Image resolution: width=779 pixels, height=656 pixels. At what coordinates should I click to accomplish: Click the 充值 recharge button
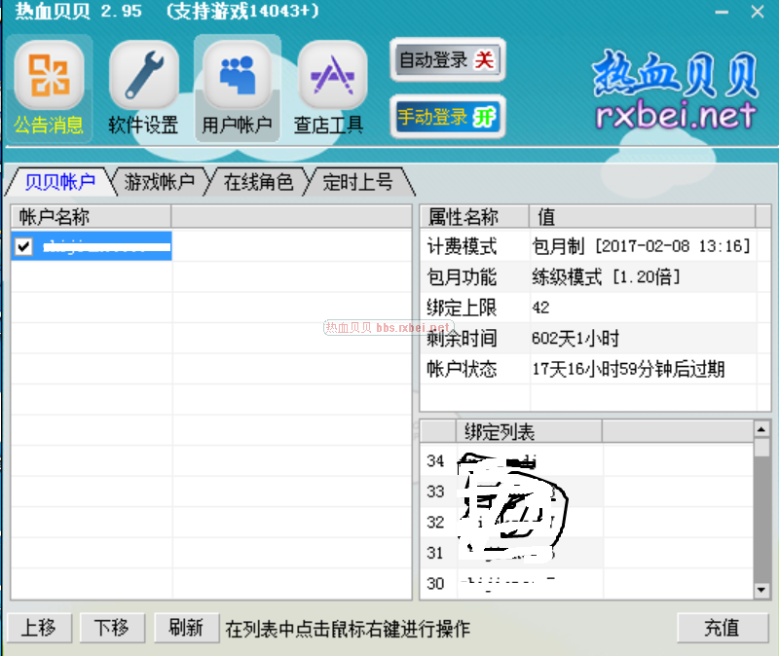tap(722, 628)
